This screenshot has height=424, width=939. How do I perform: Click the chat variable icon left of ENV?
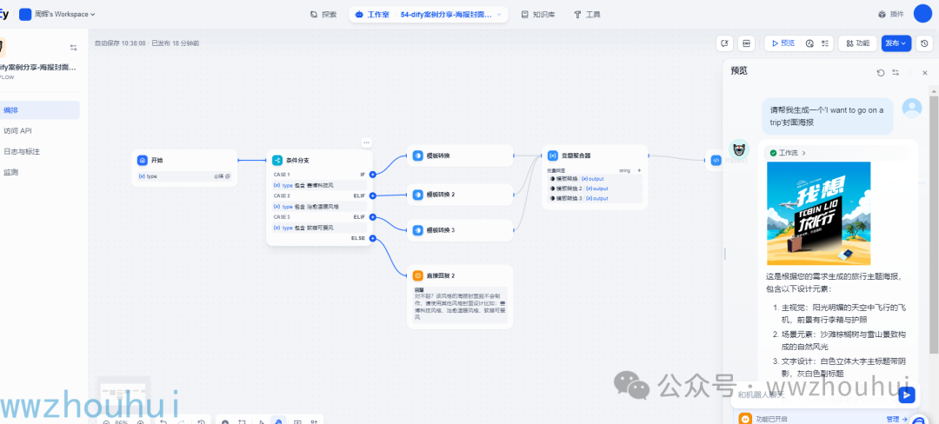[x=724, y=43]
